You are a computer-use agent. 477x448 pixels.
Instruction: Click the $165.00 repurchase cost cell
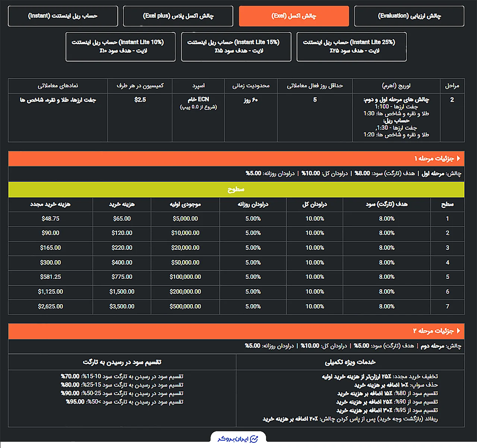[50, 248]
